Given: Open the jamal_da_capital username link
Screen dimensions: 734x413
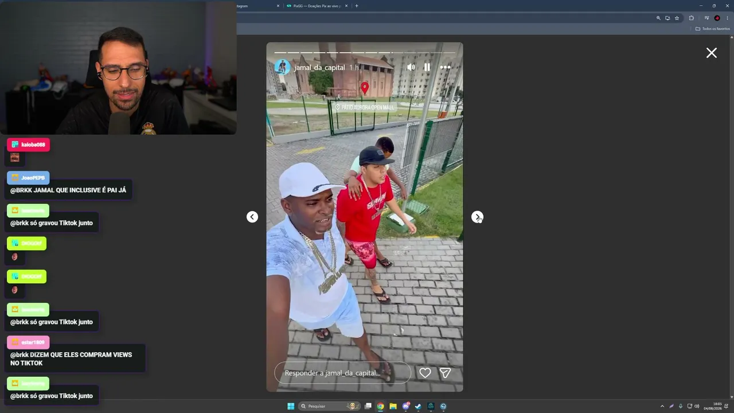Looking at the screenshot, I should coord(319,68).
